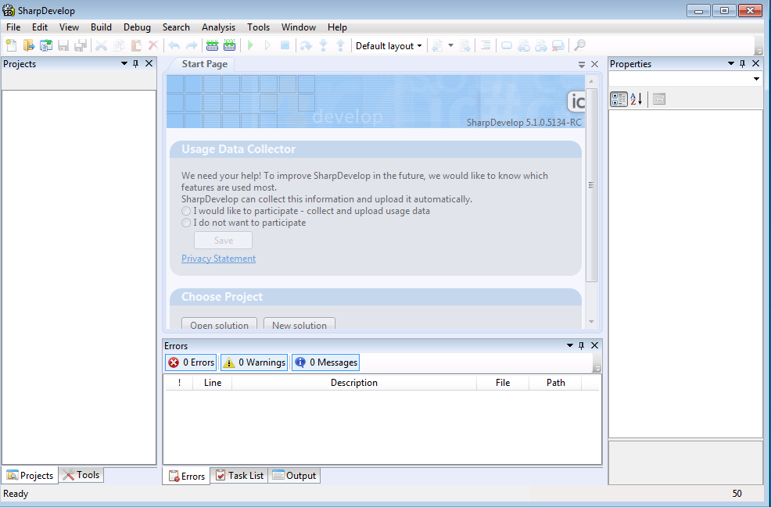This screenshot has height=507, width=771.
Task: Click the green Run play icon
Action: tap(250, 45)
